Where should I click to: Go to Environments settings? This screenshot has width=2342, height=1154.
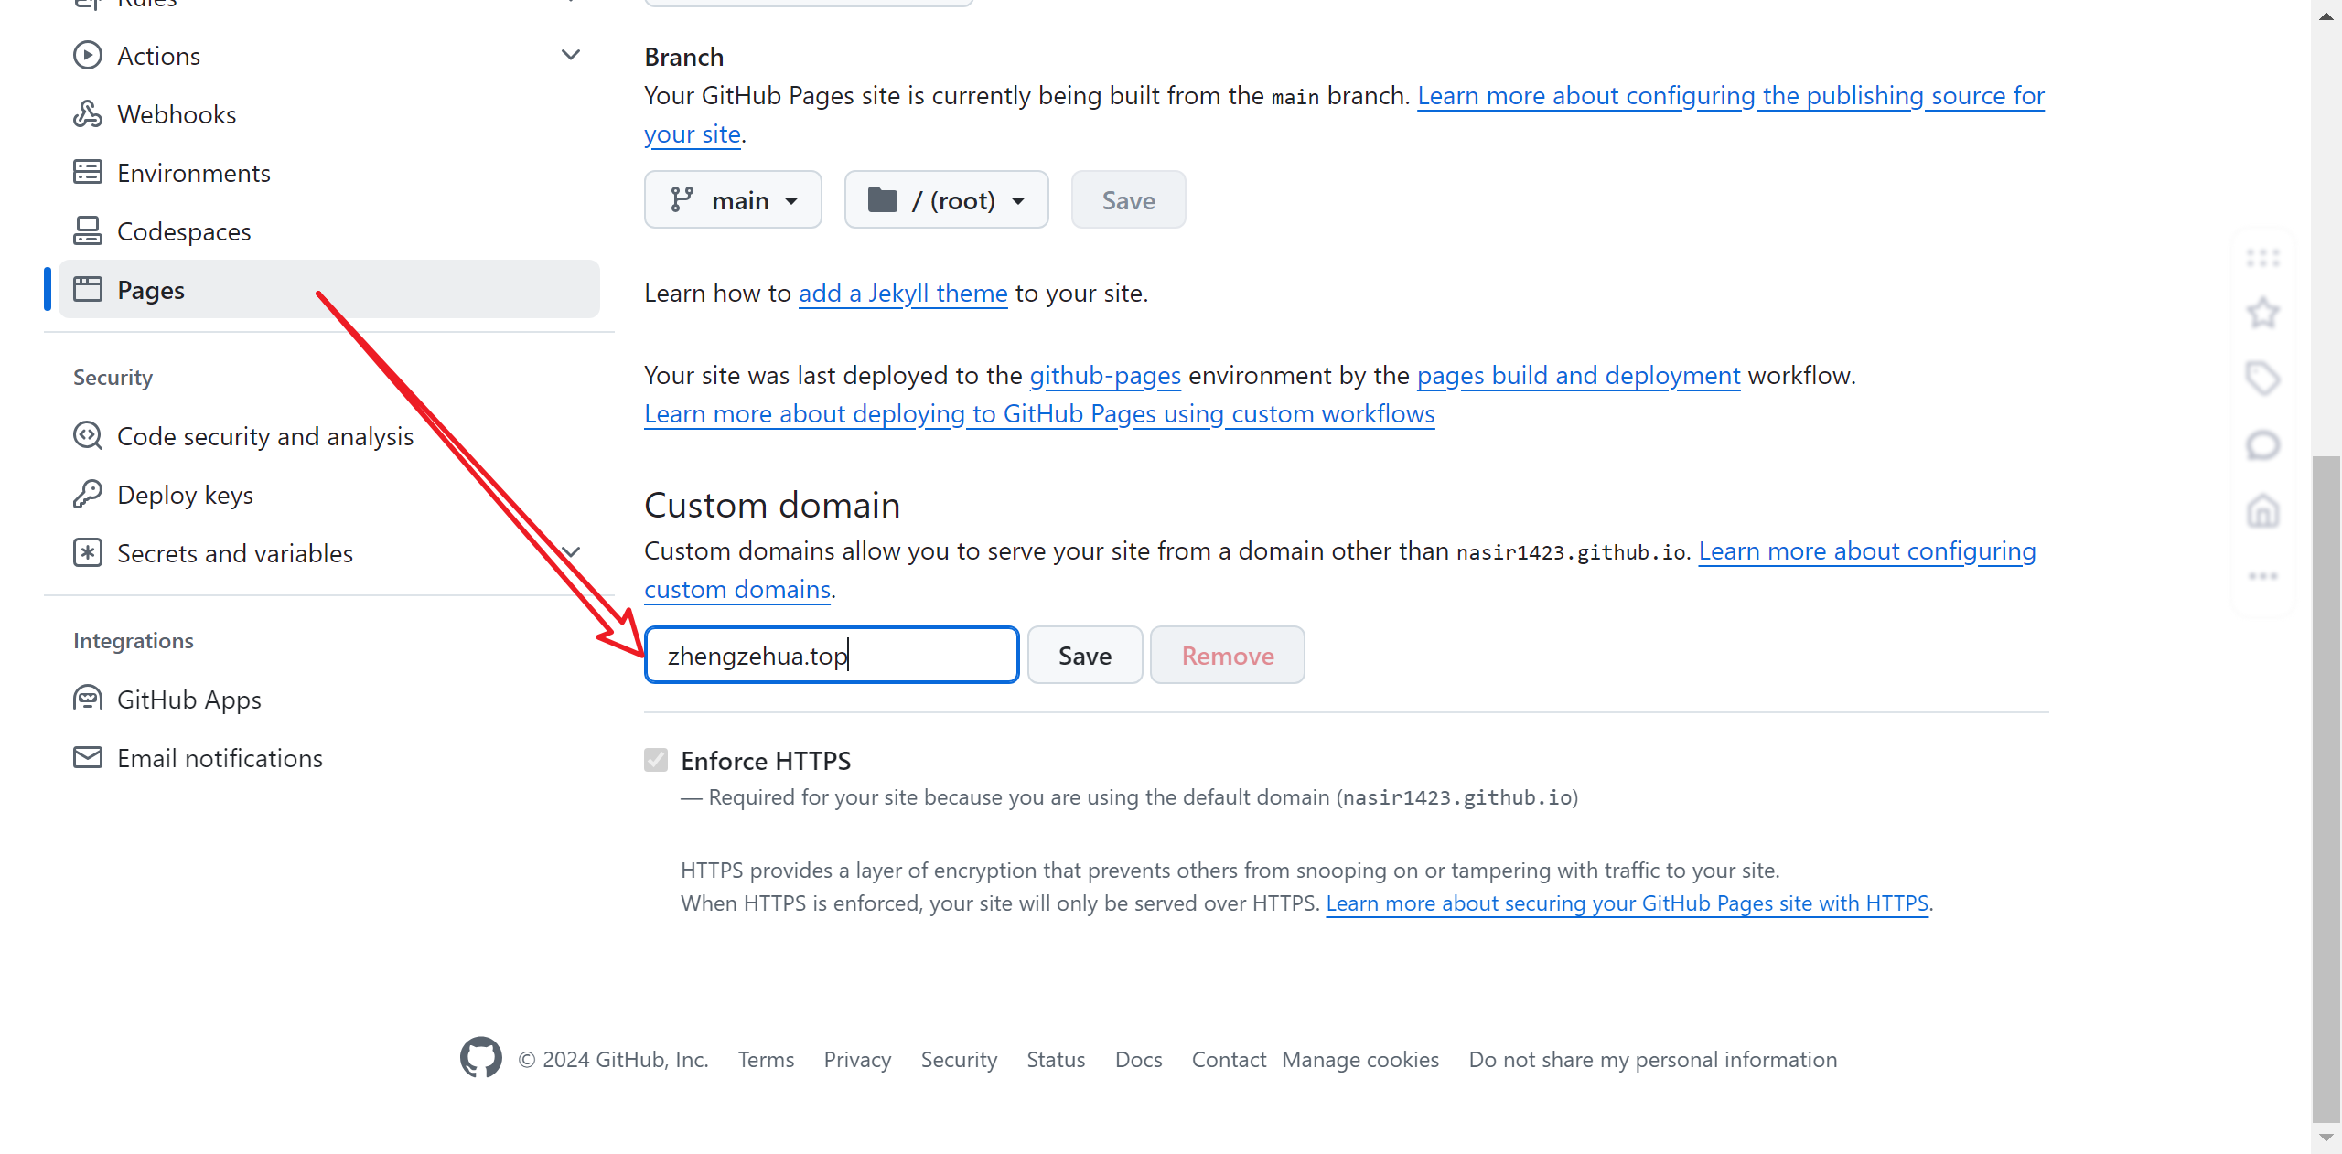(329, 173)
